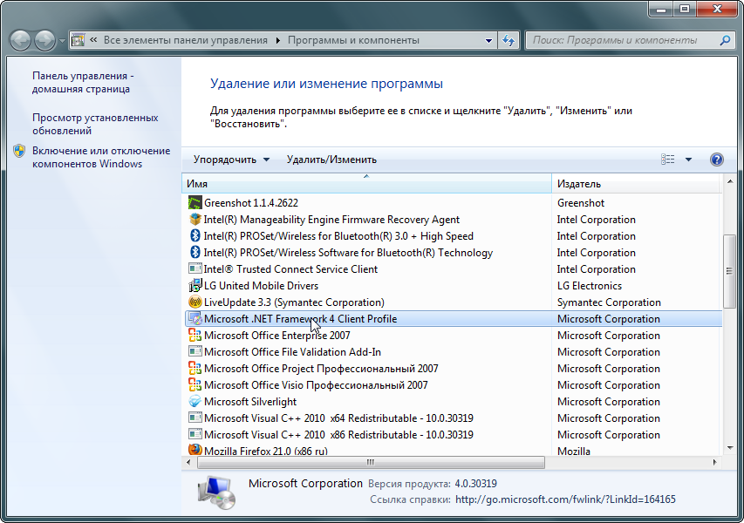744x523 pixels.
Task: Click Bluetooth icon for Bluetooth(R) Technology software
Action: tap(195, 253)
